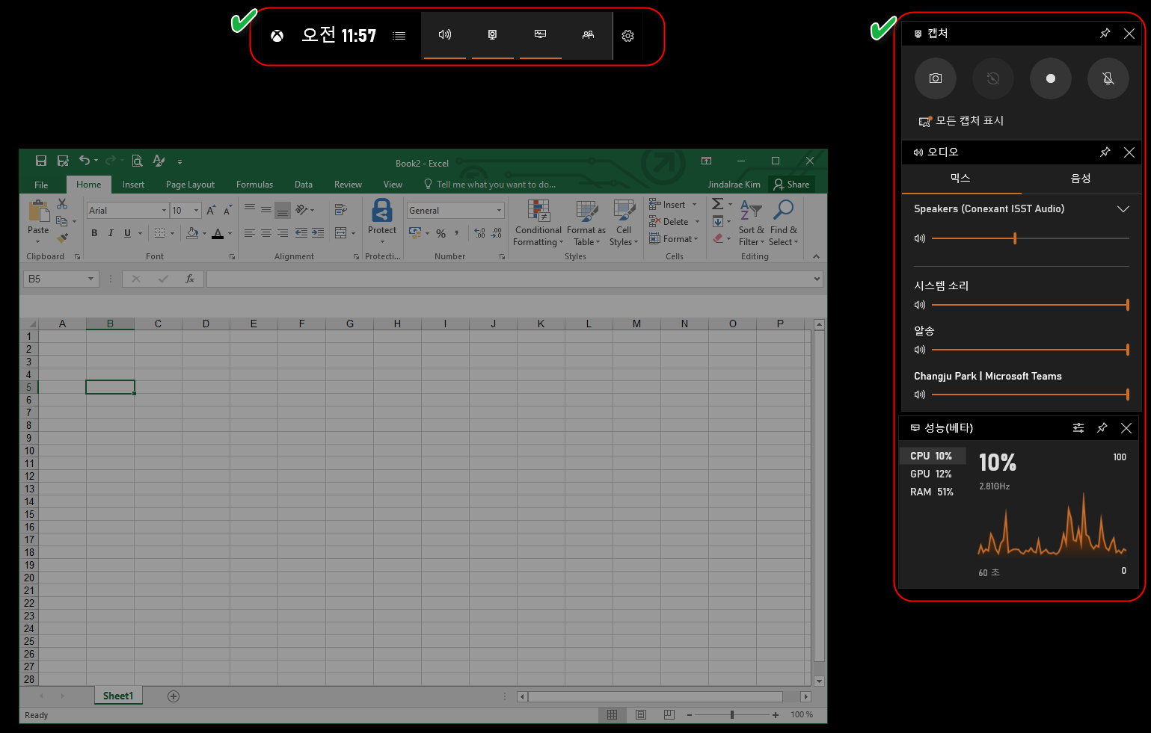This screenshot has width=1151, height=733.
Task: Open performance widget options icon
Action: pos(1078,428)
